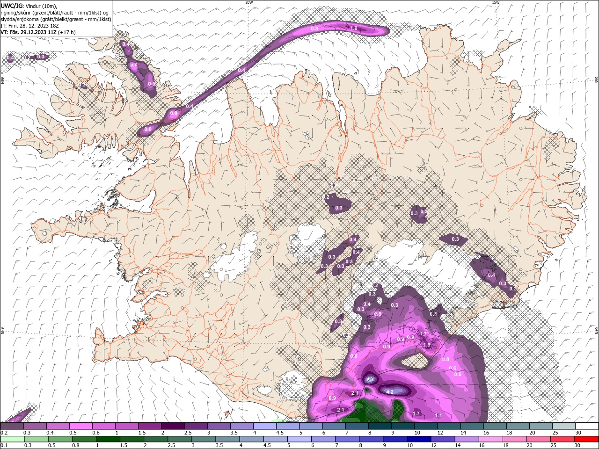599x449 pixels.
Task: Pick the snow legend swatch between 16 and 18
Action: coord(495,426)
